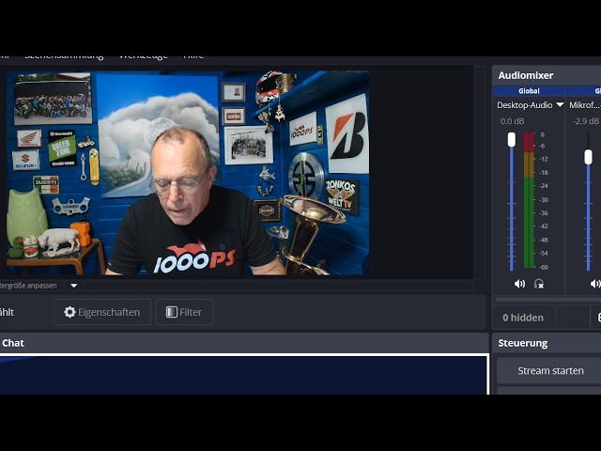Mute the Mikrofon channel speaker icon

pos(595,284)
